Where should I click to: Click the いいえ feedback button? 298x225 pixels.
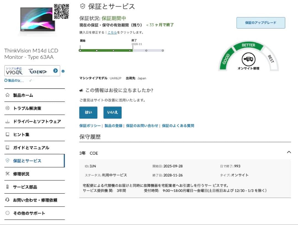(113, 112)
